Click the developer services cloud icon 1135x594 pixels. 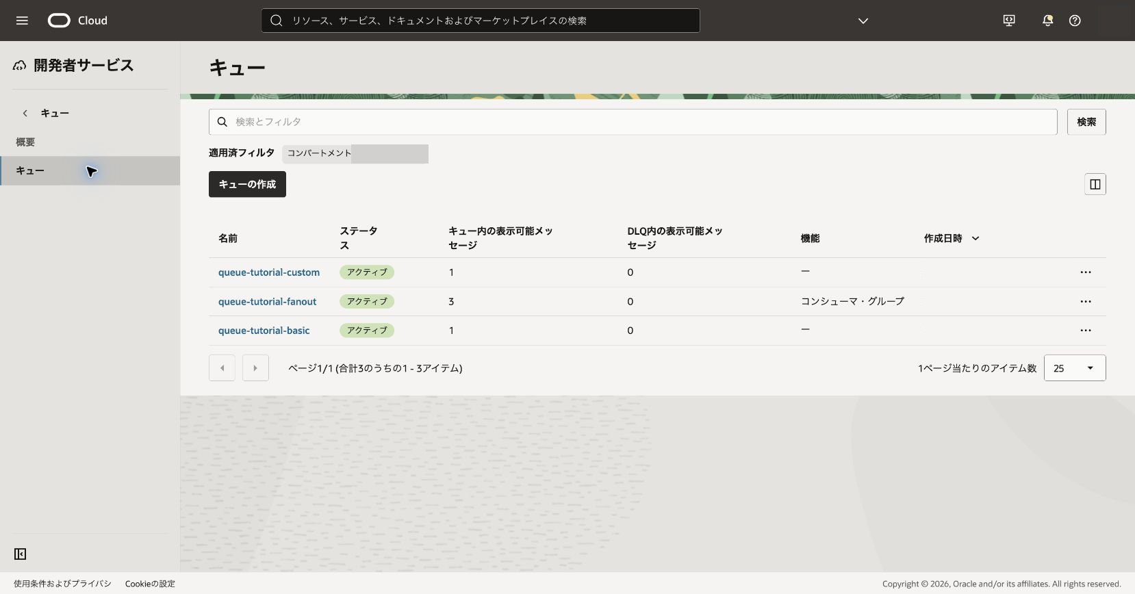click(x=20, y=66)
